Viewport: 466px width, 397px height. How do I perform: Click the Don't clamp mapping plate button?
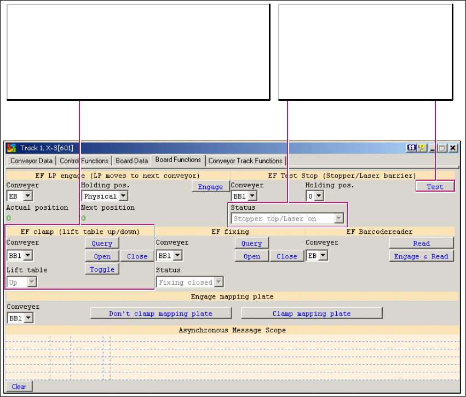[160, 314]
